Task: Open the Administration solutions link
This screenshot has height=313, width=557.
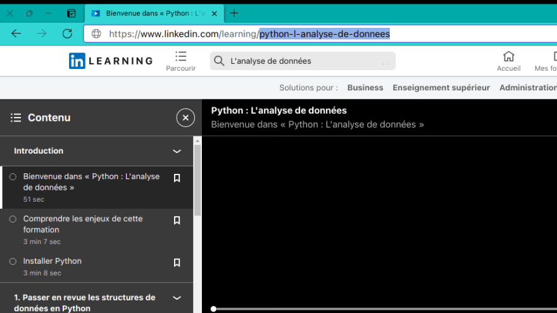Action: (528, 88)
